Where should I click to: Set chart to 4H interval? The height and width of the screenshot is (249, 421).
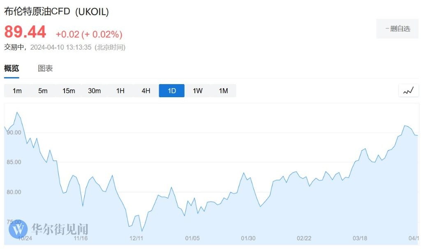tap(146, 91)
